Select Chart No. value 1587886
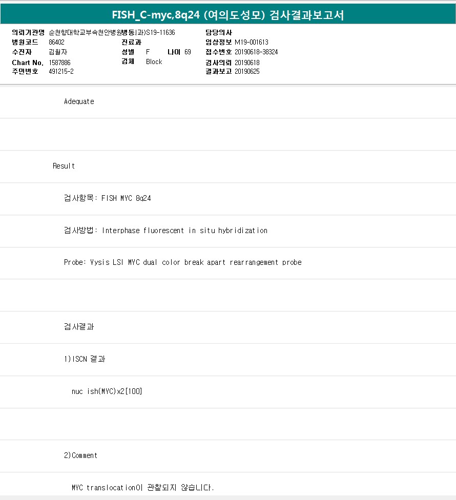 [59, 62]
